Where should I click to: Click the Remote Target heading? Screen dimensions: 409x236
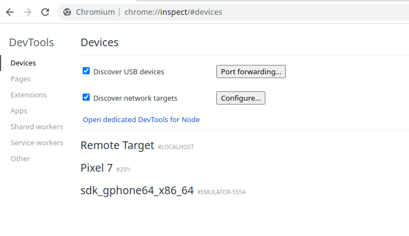117,145
